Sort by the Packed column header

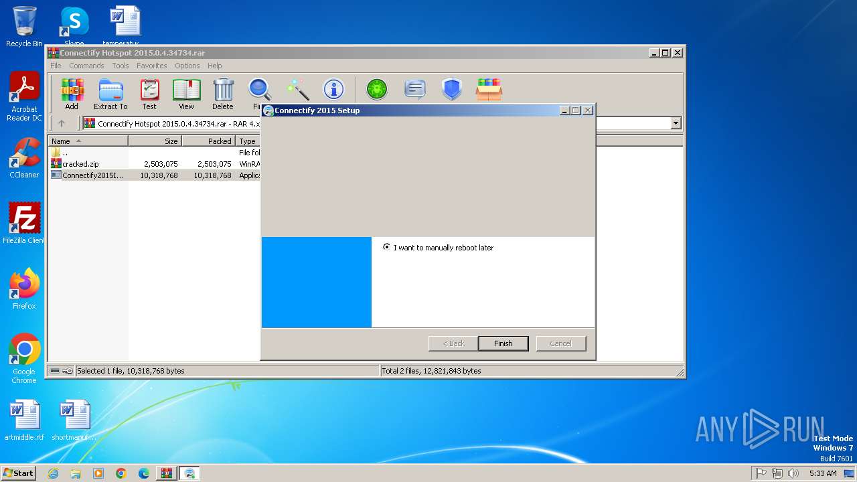[209, 141]
